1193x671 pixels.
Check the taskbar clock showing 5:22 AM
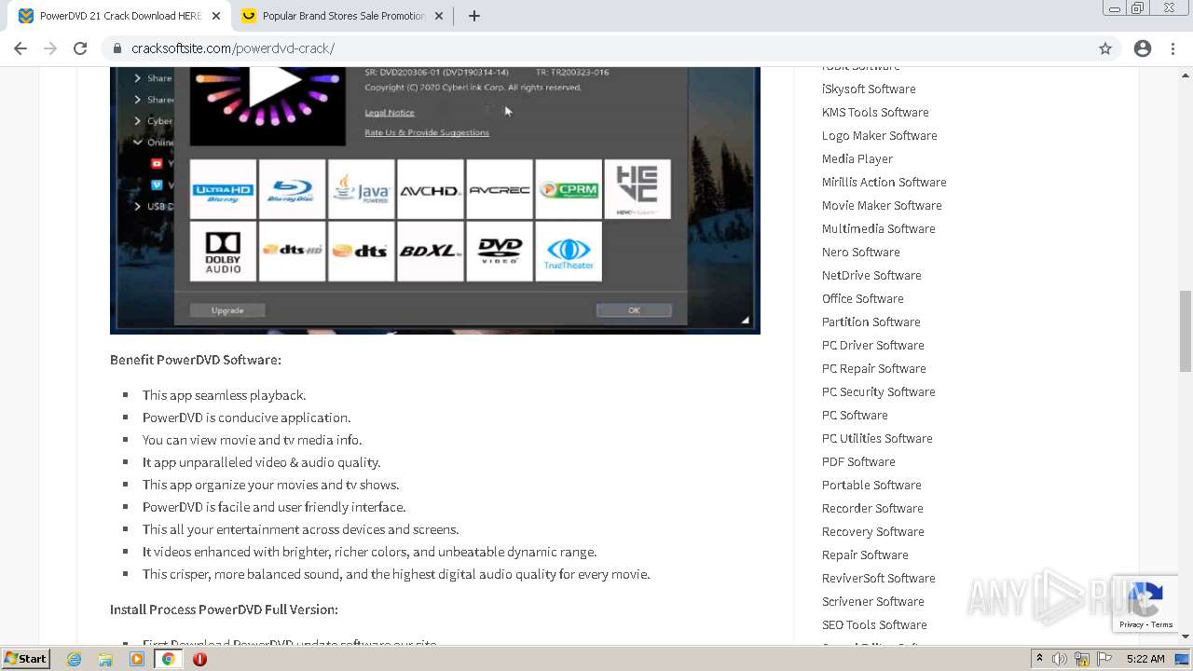click(1145, 659)
